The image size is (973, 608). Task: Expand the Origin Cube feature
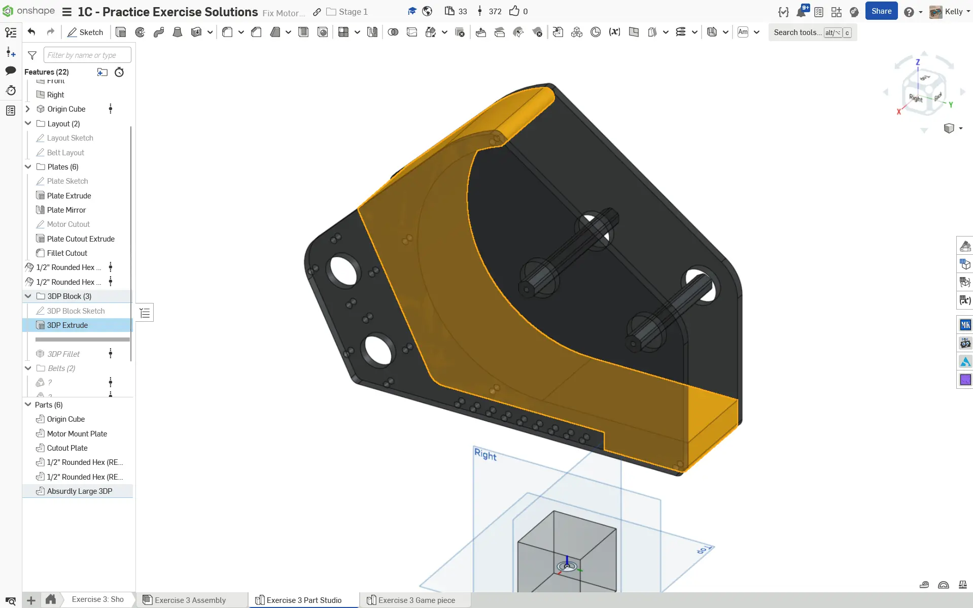pos(28,109)
